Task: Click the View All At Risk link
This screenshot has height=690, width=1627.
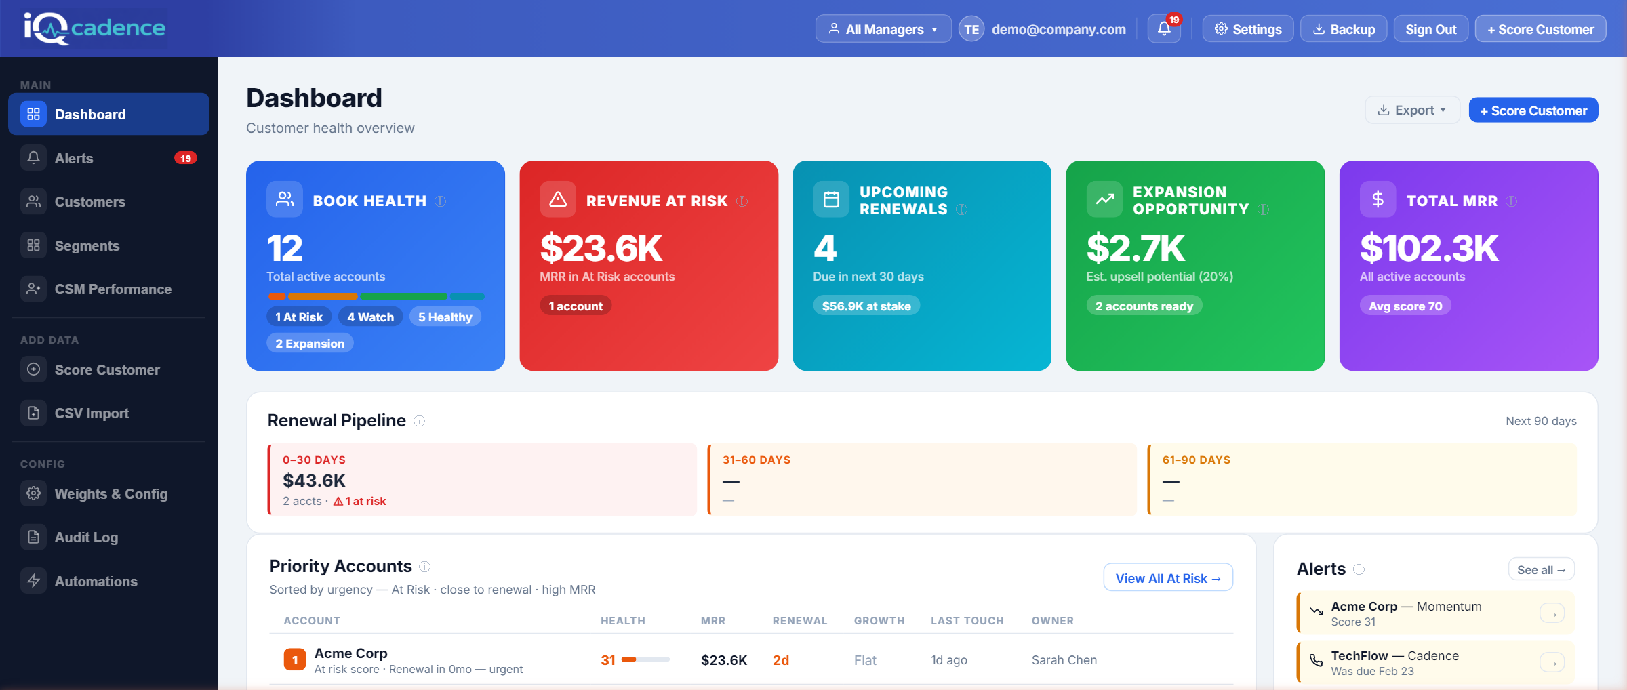Action: click(x=1168, y=577)
